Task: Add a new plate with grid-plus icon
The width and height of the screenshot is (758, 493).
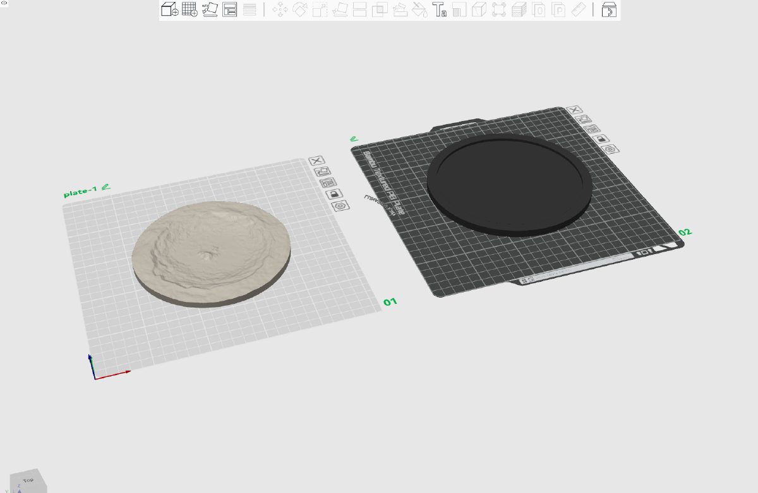Action: coord(189,9)
